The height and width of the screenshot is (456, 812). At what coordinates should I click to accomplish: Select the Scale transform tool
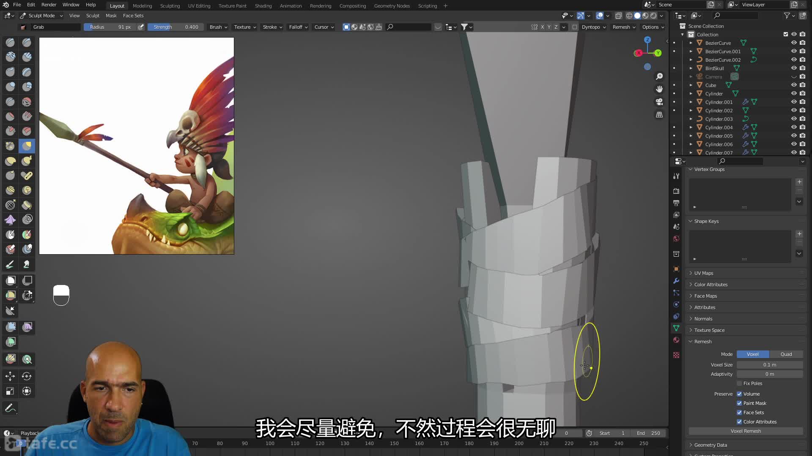click(10, 391)
